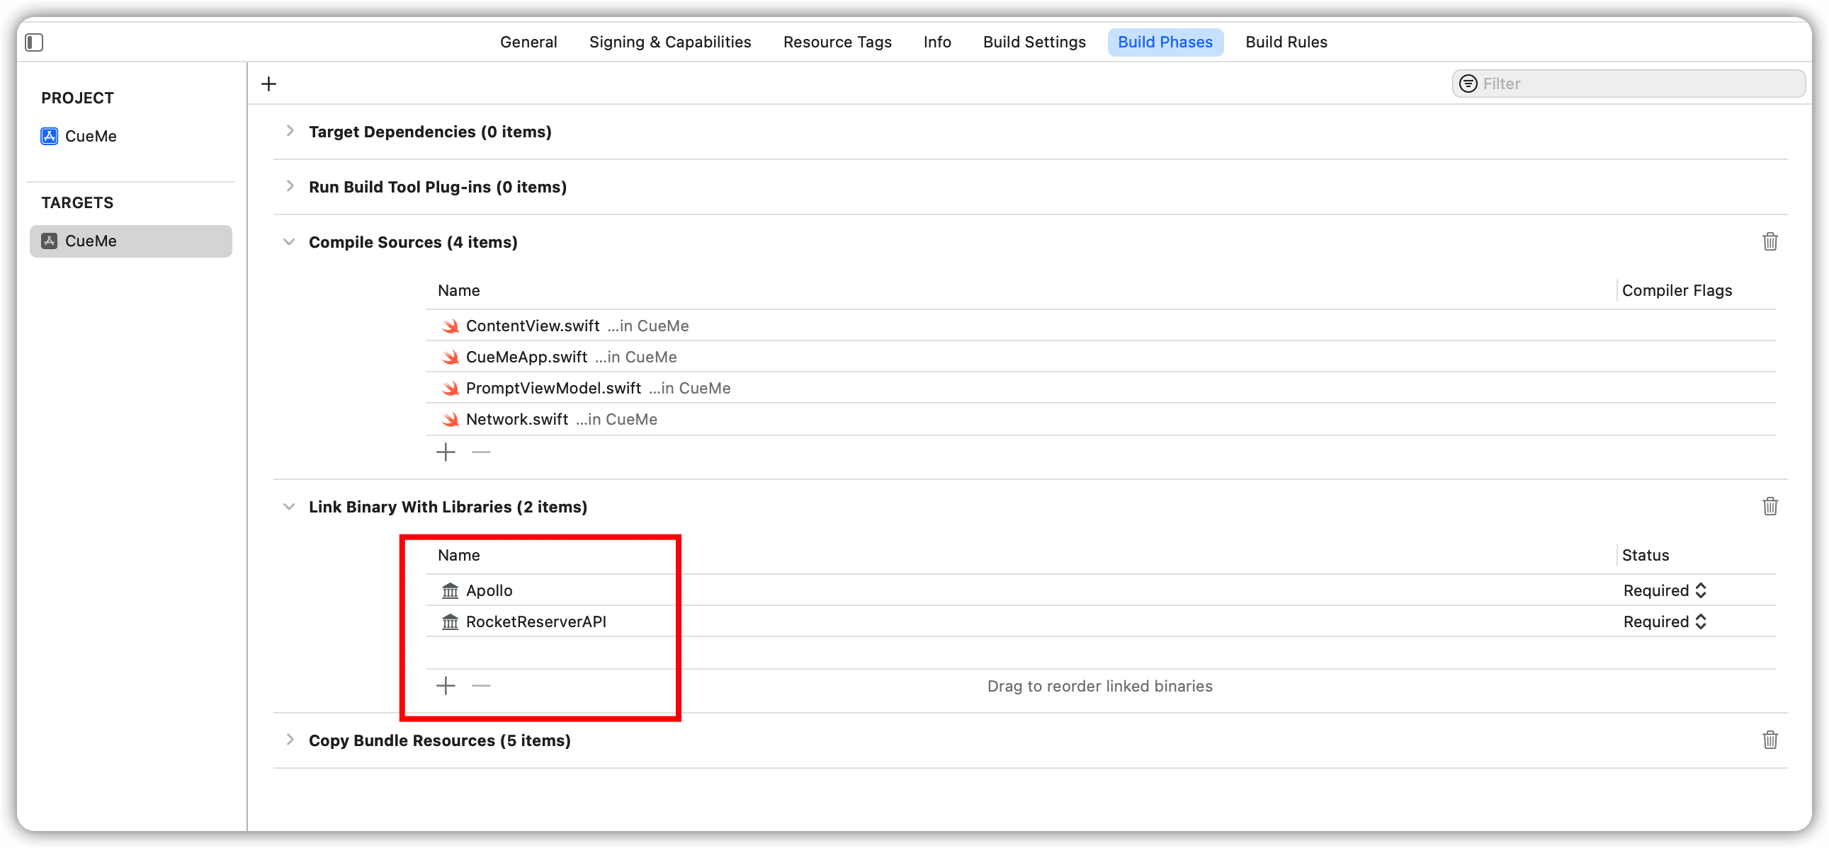The width and height of the screenshot is (1829, 848).
Task: Click the library icon beside Apollo
Action: pos(450,591)
